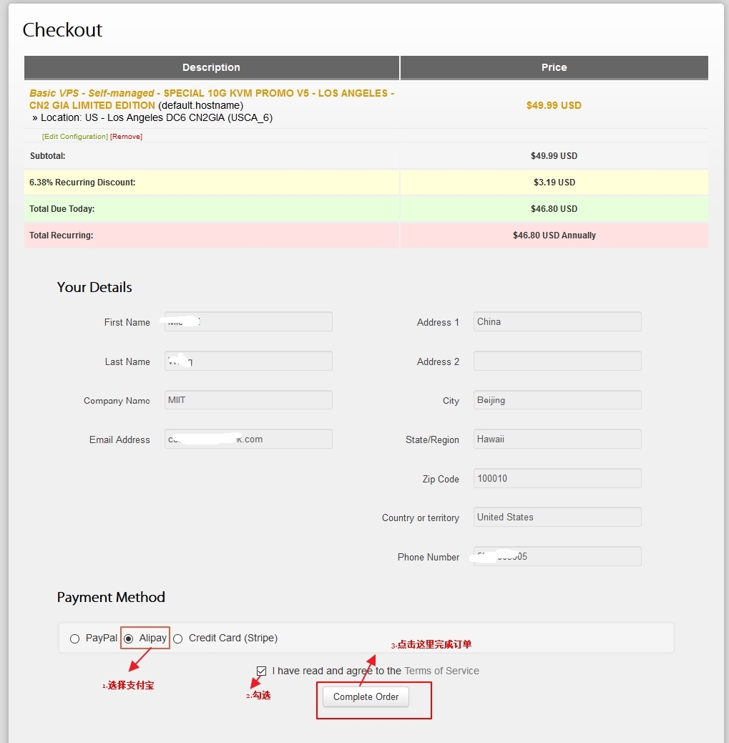Click the Address 1 field containing China
Viewport: 729px width, 743px height.
click(x=557, y=321)
